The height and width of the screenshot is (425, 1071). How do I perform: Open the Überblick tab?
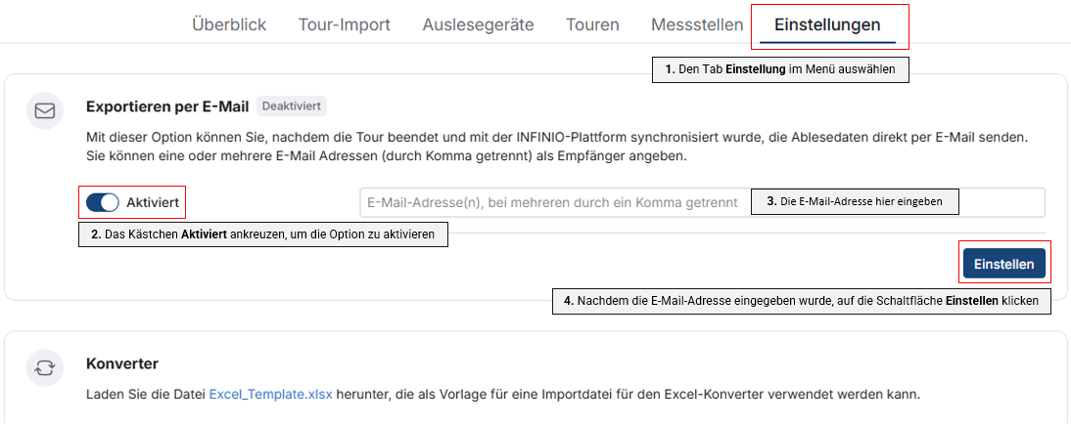[x=229, y=25]
